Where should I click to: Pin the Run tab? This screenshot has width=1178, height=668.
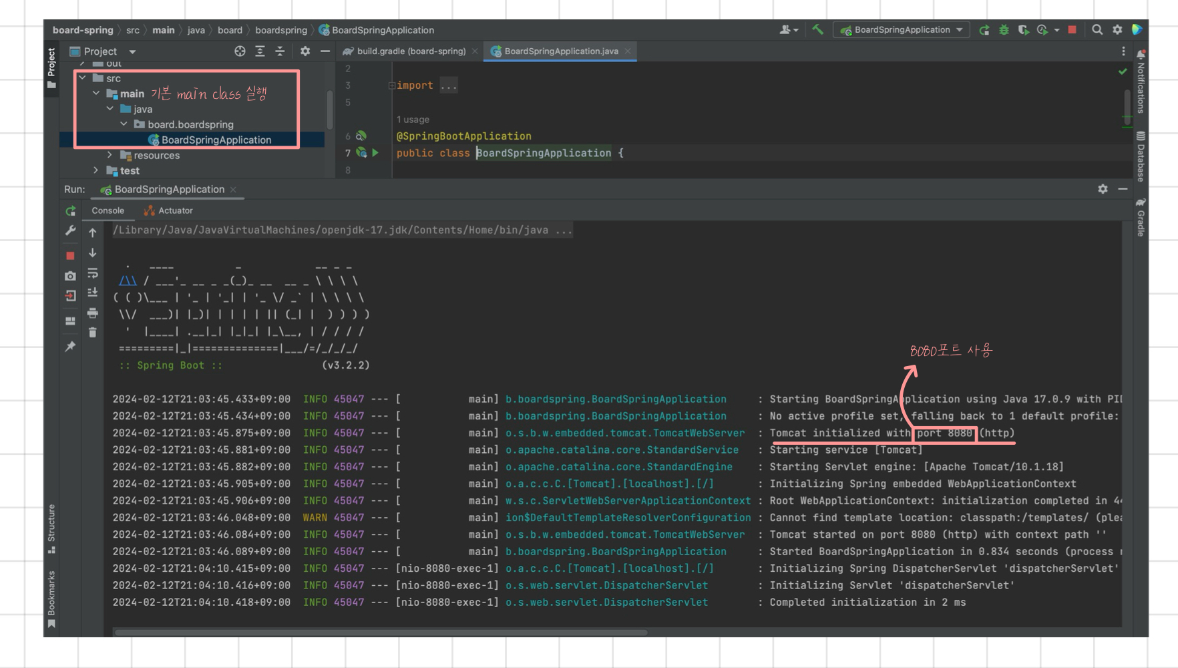click(x=71, y=346)
